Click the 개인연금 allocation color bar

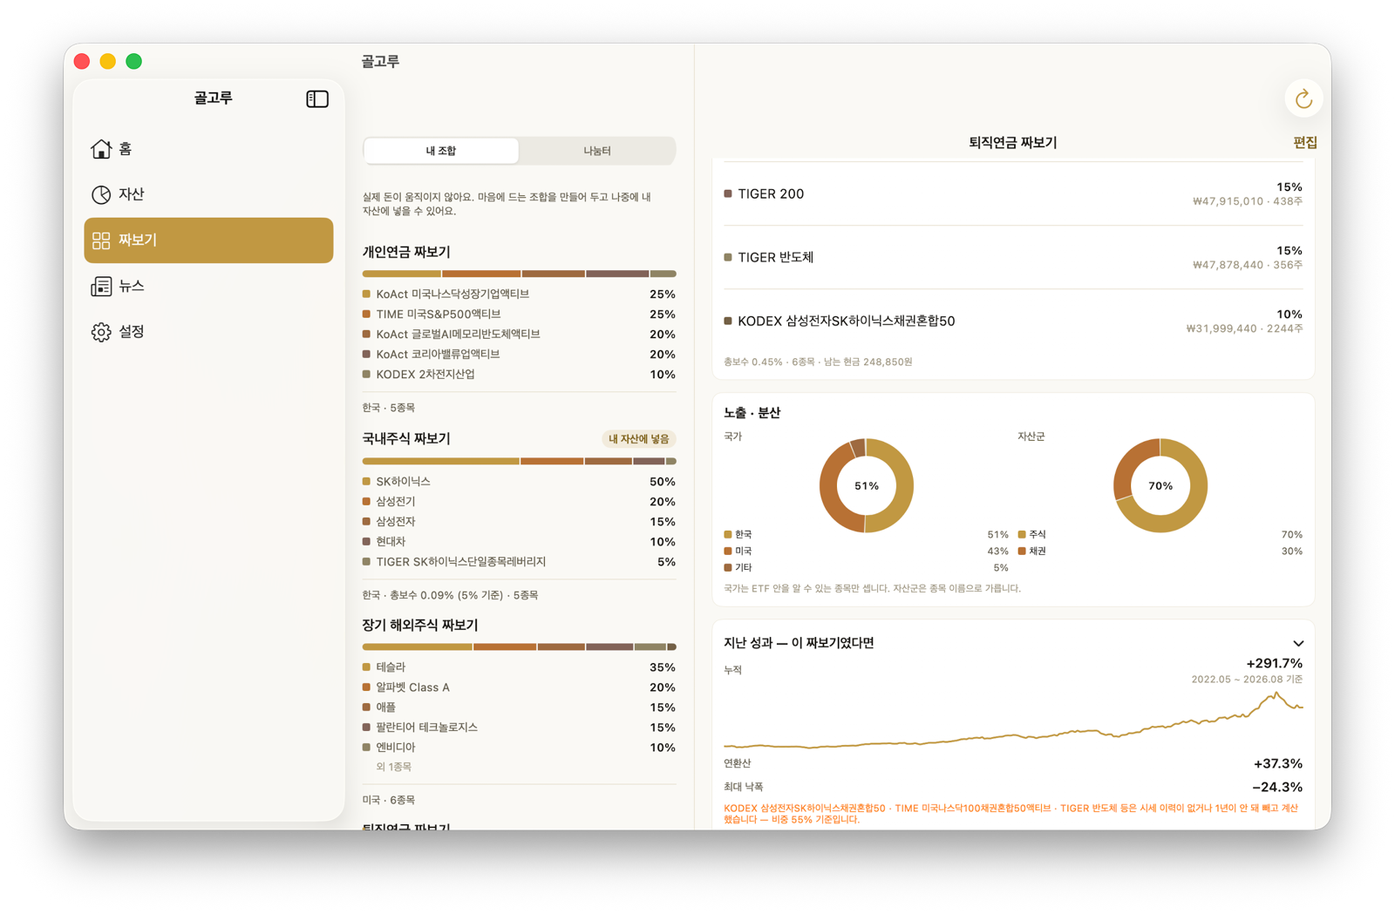coord(519,274)
